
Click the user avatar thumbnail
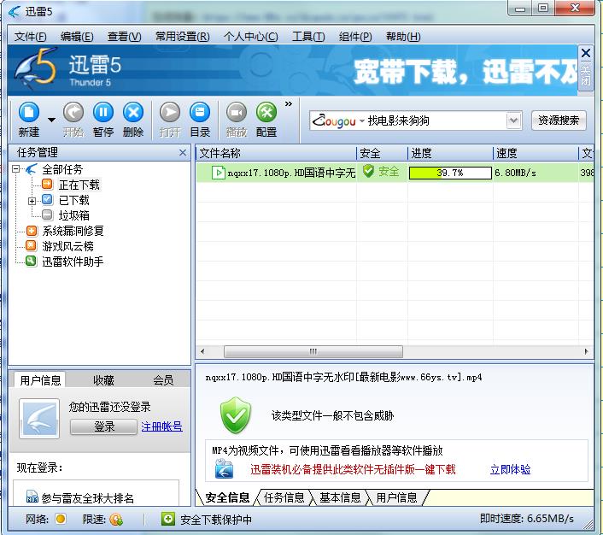point(39,419)
